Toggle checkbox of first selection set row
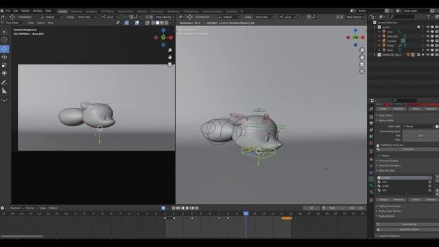439x247 pixels. click(430, 178)
